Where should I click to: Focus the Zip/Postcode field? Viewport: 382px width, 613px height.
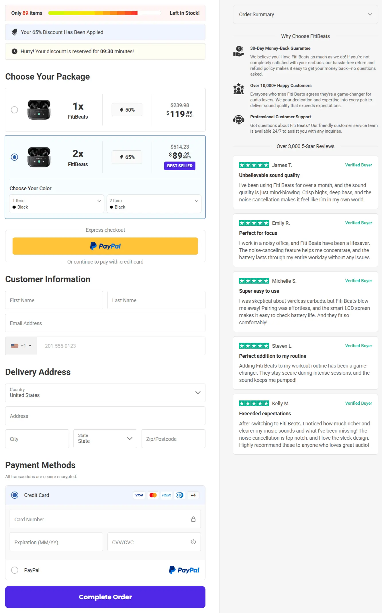click(x=173, y=439)
